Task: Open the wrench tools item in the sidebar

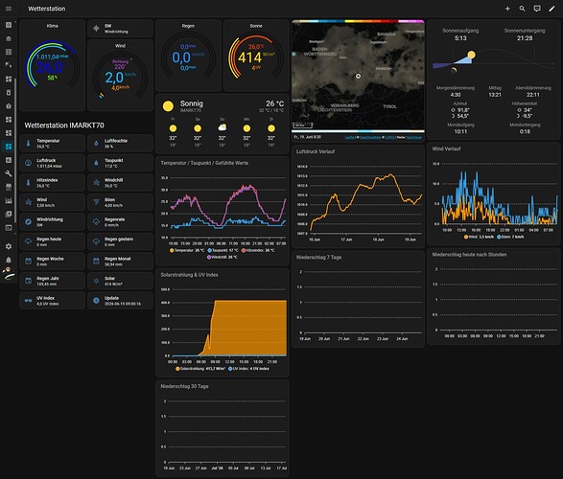Action: click(x=9, y=173)
